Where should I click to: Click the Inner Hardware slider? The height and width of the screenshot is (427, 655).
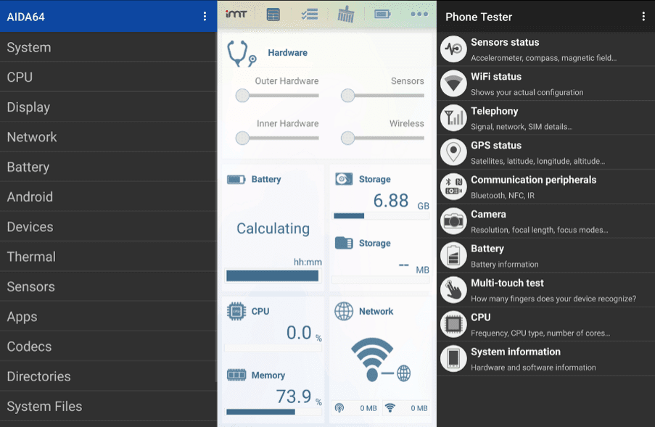coord(277,138)
